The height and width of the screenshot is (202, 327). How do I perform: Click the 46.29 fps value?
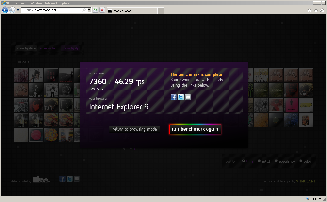click(x=129, y=81)
